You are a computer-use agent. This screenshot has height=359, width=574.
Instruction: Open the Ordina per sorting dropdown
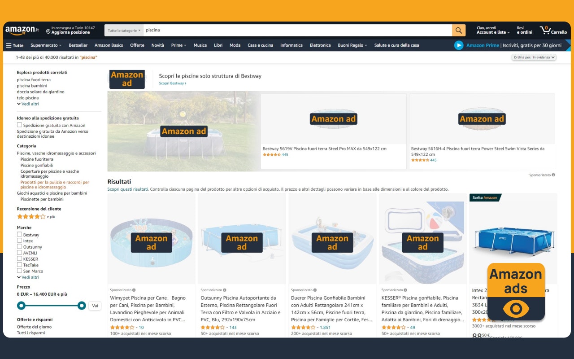[x=534, y=57]
